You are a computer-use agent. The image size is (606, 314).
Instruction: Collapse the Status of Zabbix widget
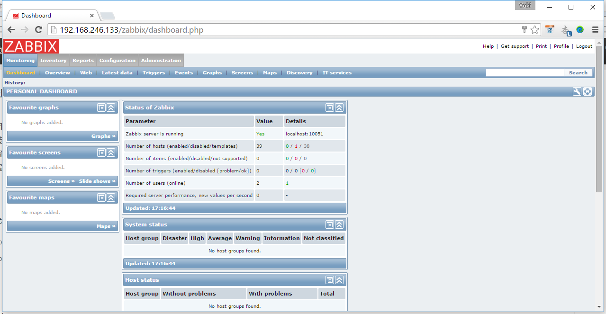(x=339, y=108)
